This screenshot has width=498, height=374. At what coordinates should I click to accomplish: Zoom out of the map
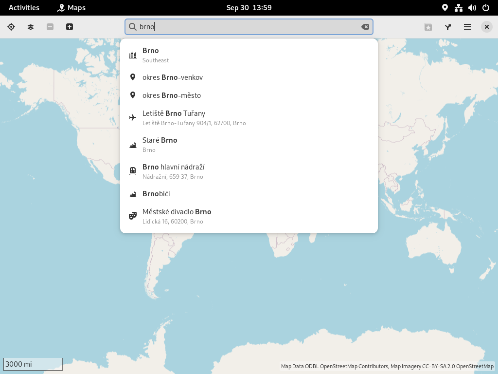pos(50,27)
